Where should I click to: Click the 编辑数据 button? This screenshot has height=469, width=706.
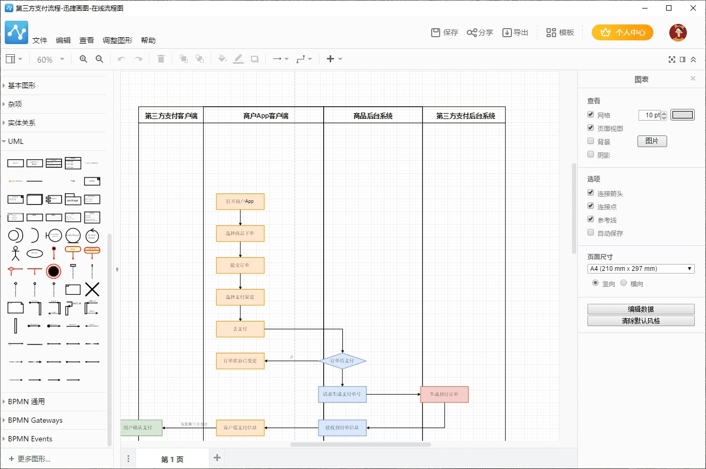[x=641, y=309]
